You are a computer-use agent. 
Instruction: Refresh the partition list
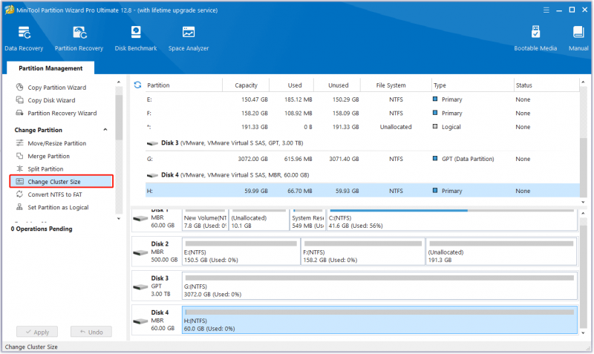click(137, 85)
